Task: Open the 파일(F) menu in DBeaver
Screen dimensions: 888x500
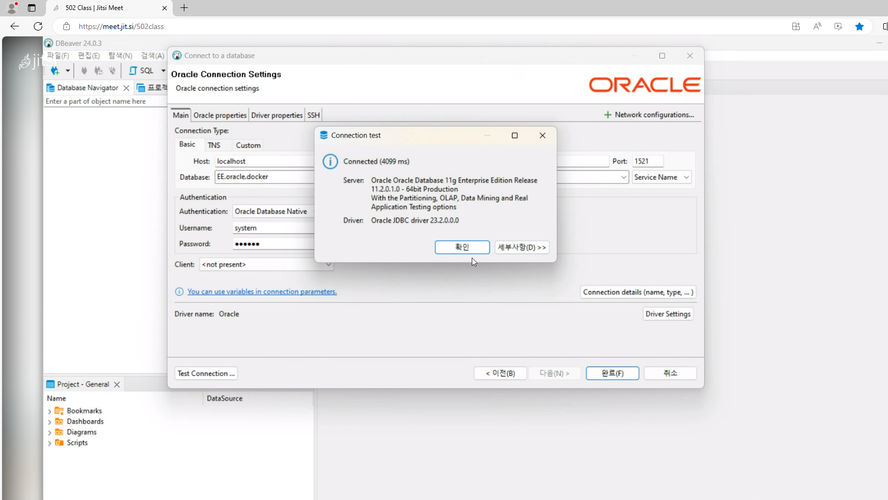Action: [58, 55]
